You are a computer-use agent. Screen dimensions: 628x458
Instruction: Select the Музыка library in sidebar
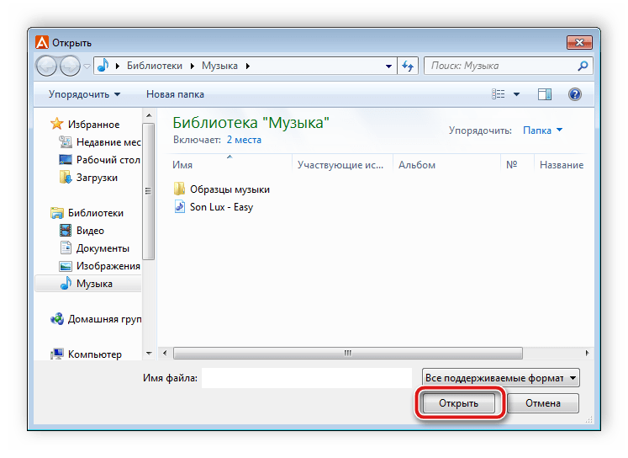88,284
